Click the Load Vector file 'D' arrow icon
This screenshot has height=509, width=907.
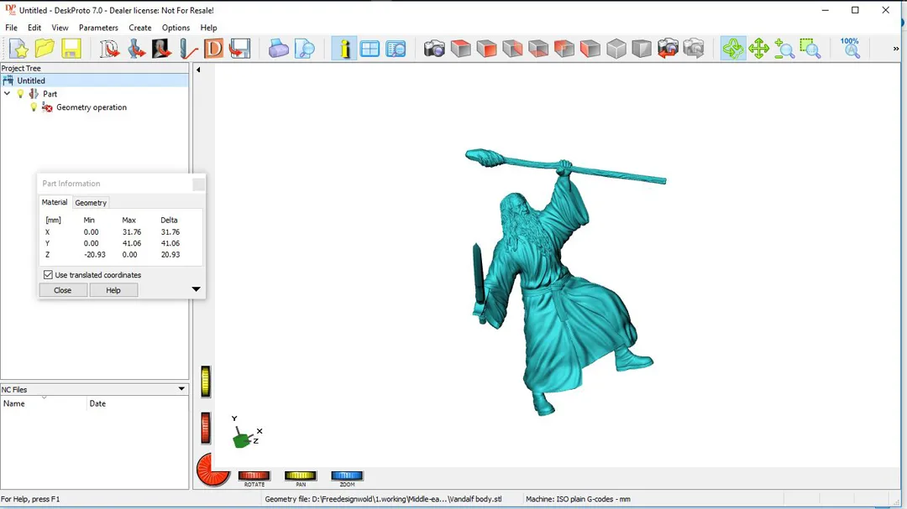pos(109,49)
